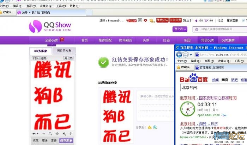
Task: Click the favorites star in QQ Show window
Action: tap(1, 12)
